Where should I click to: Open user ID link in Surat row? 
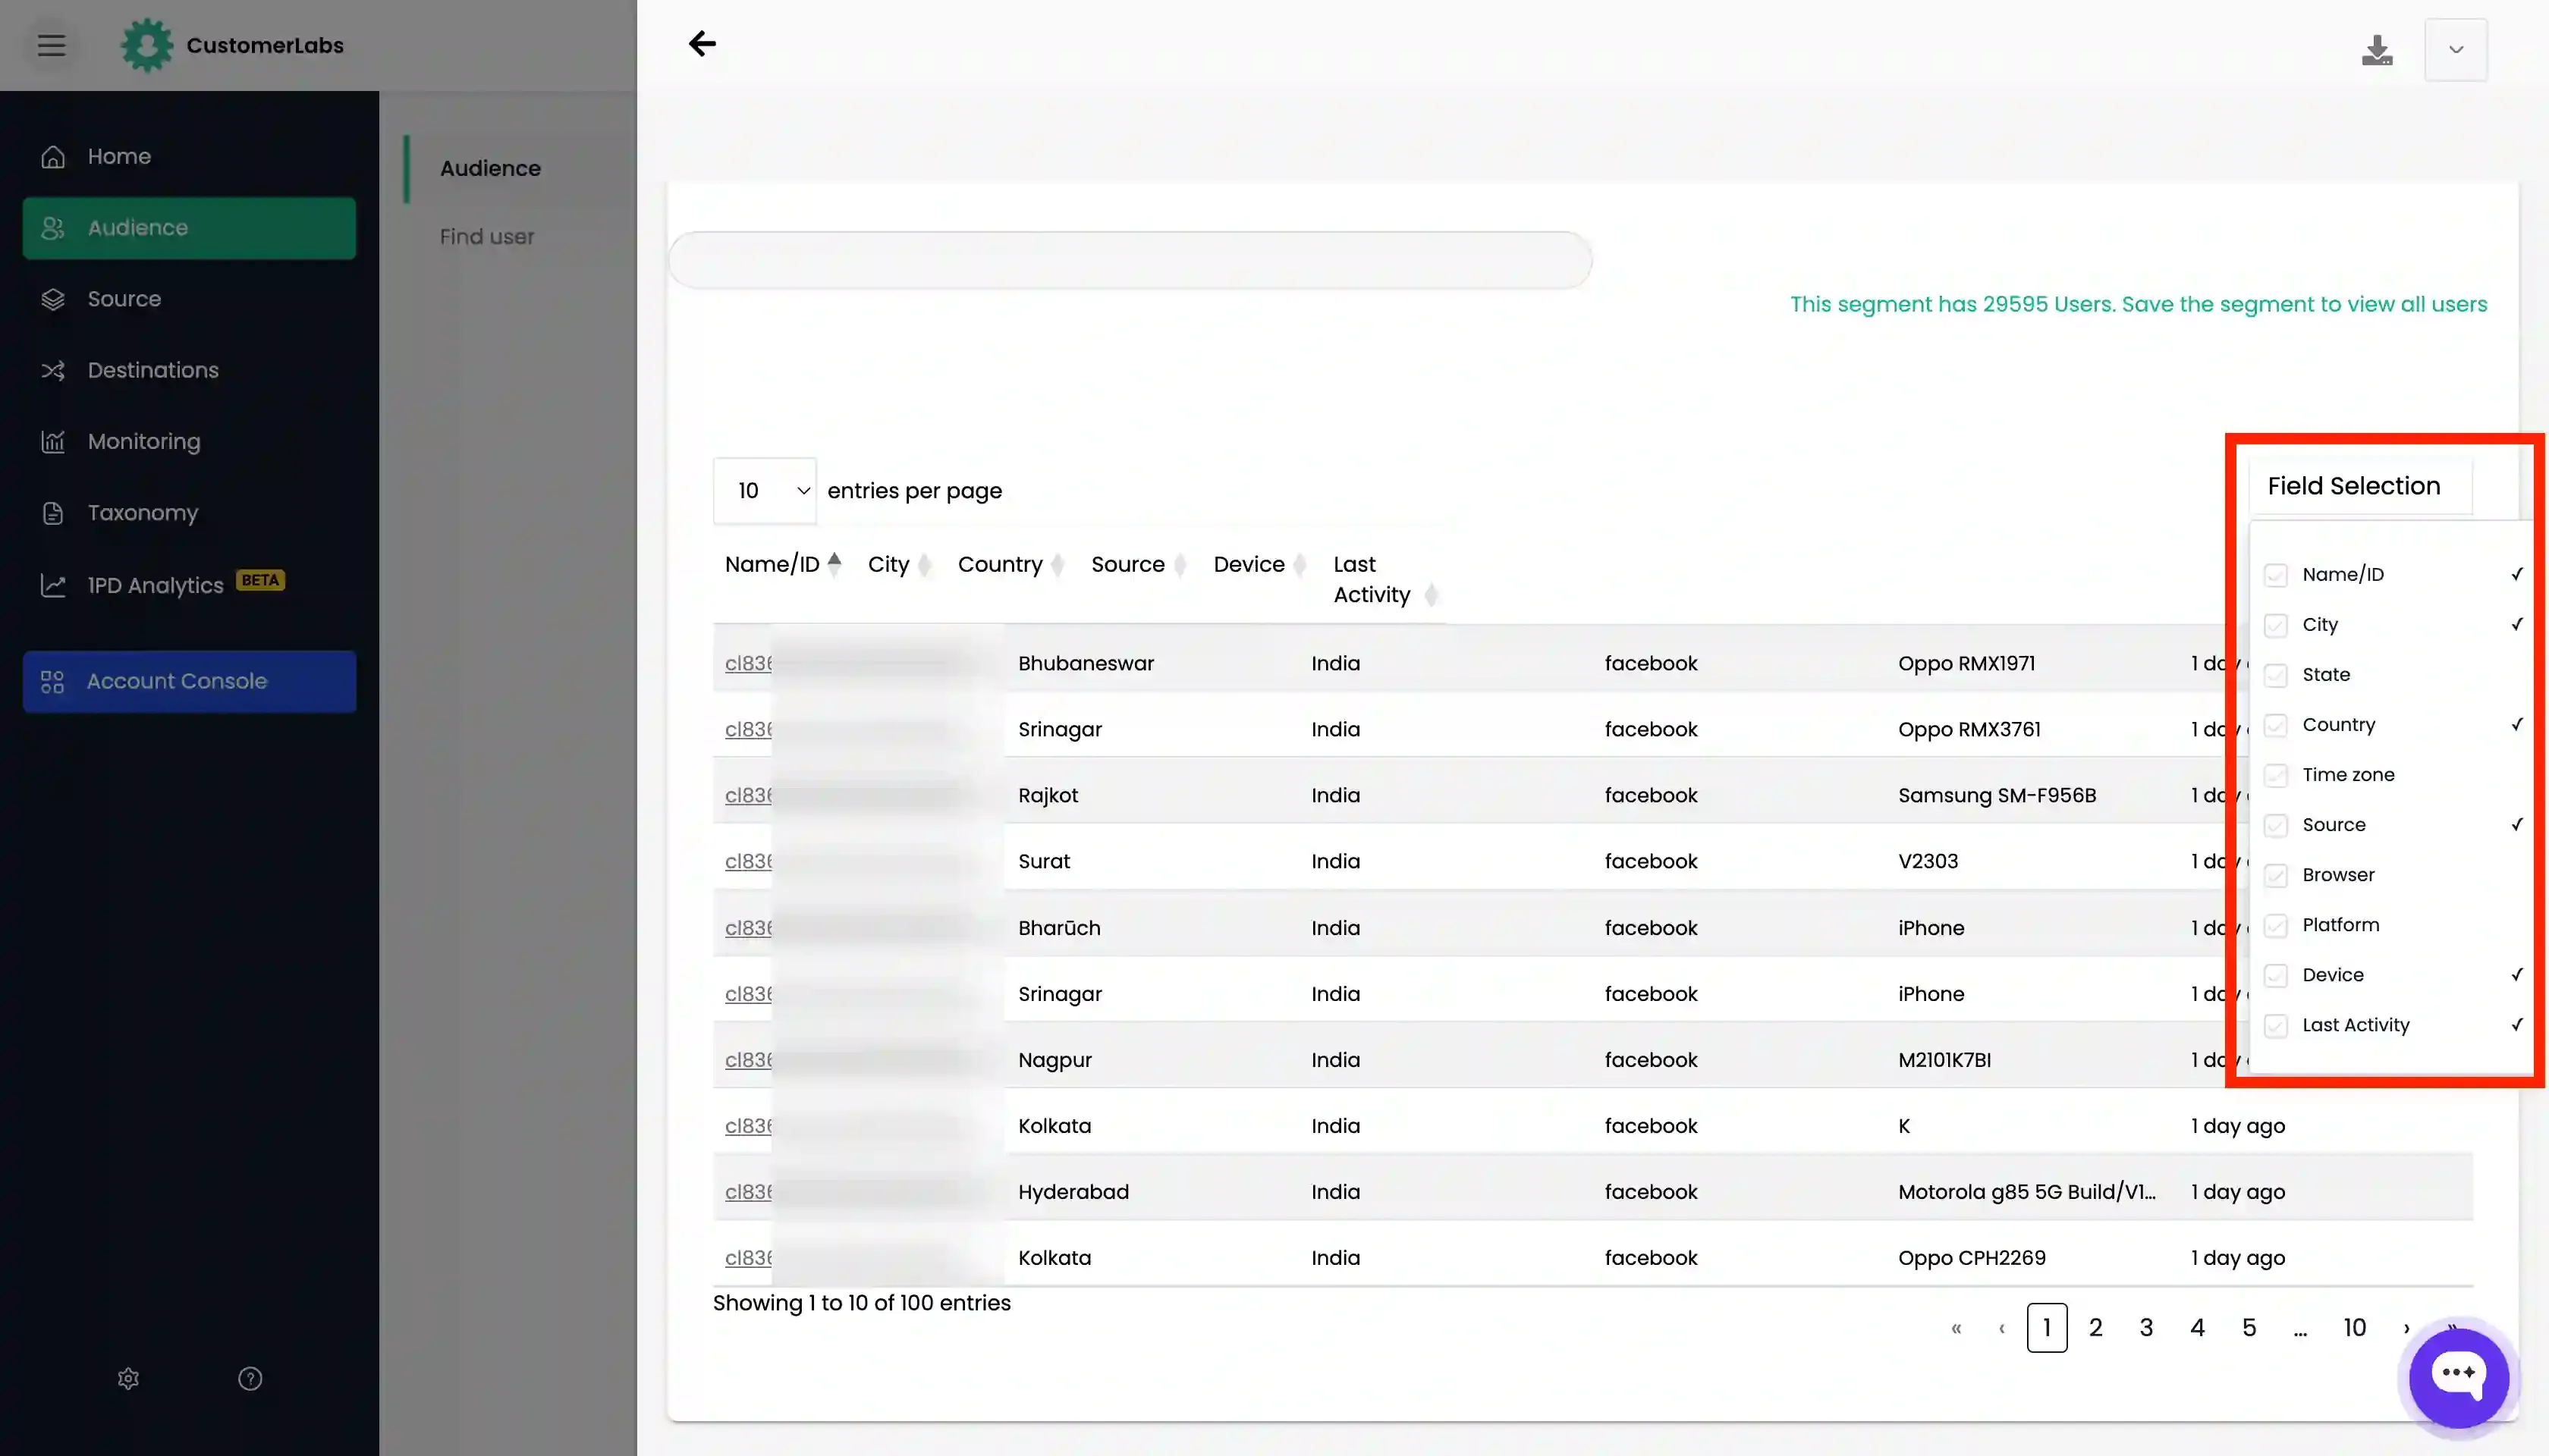click(748, 861)
